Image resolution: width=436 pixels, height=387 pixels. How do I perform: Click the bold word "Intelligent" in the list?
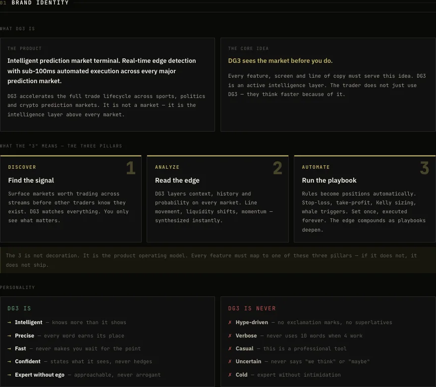point(29,322)
